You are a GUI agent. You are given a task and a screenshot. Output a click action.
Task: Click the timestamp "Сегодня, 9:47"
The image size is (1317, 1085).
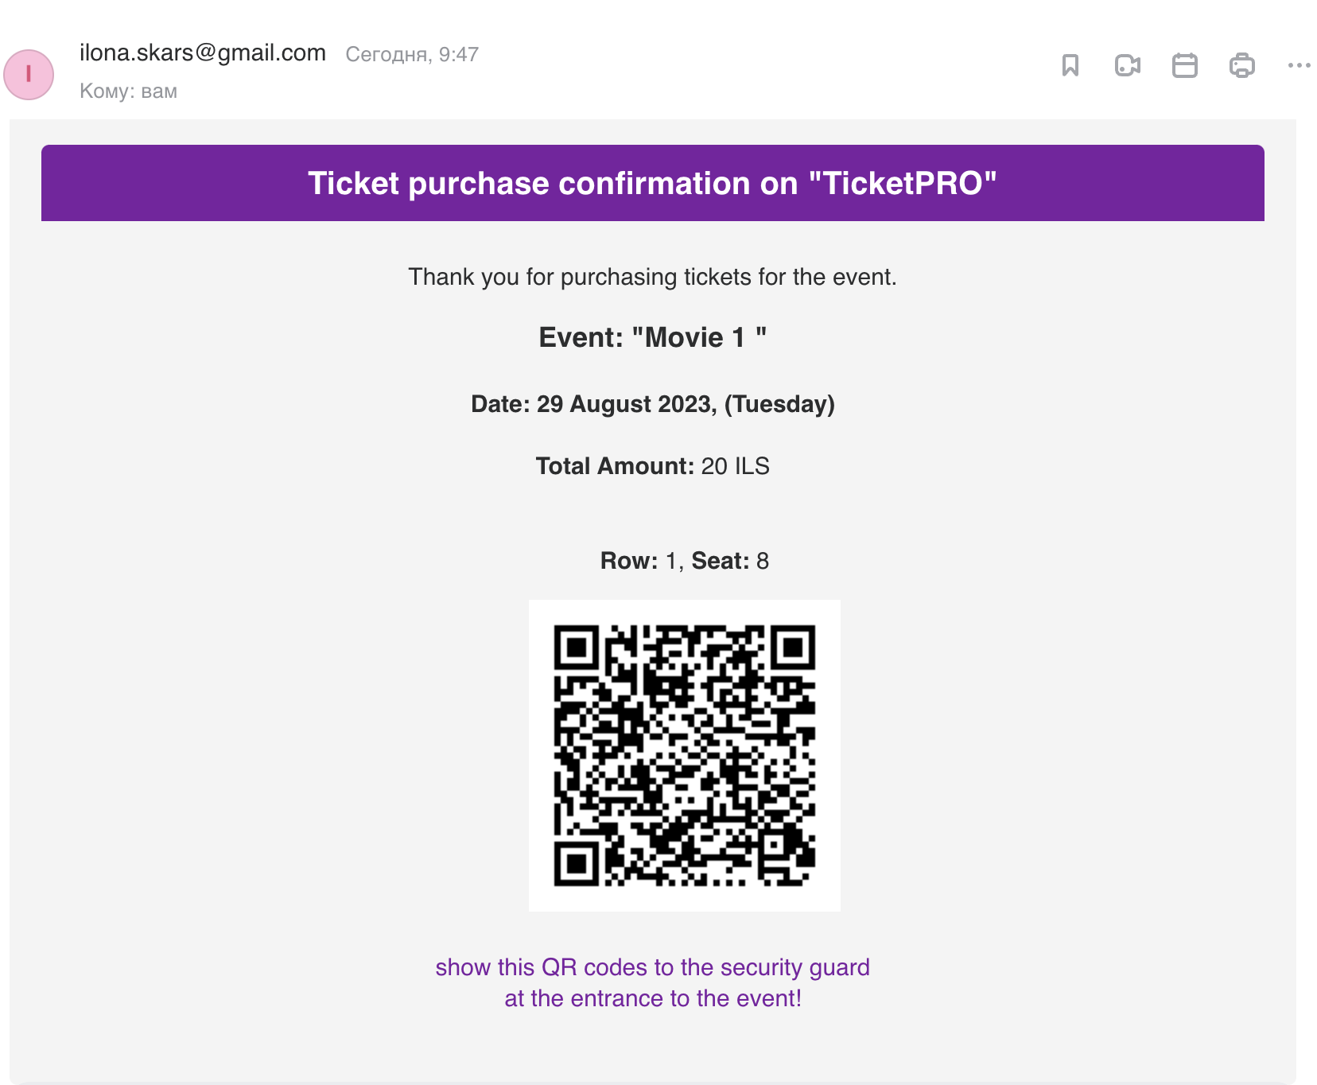pyautogui.click(x=412, y=55)
